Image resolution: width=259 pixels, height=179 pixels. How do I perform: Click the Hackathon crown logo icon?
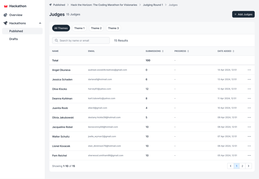[6, 6]
